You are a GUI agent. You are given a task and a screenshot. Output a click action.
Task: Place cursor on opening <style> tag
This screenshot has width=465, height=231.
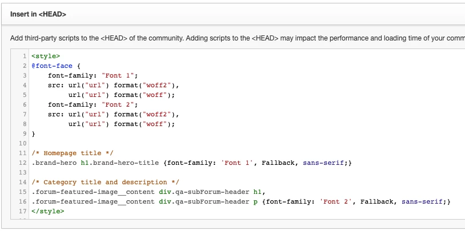[x=46, y=56]
